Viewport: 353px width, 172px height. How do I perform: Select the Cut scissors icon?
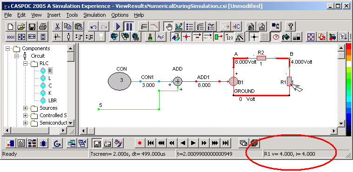point(57,27)
